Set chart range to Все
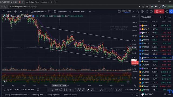Screen dimensions: 173x97 pos(32,90)
